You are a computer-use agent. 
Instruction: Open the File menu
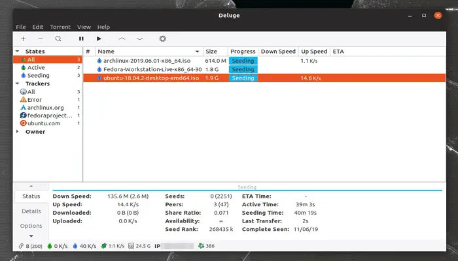tap(21, 27)
